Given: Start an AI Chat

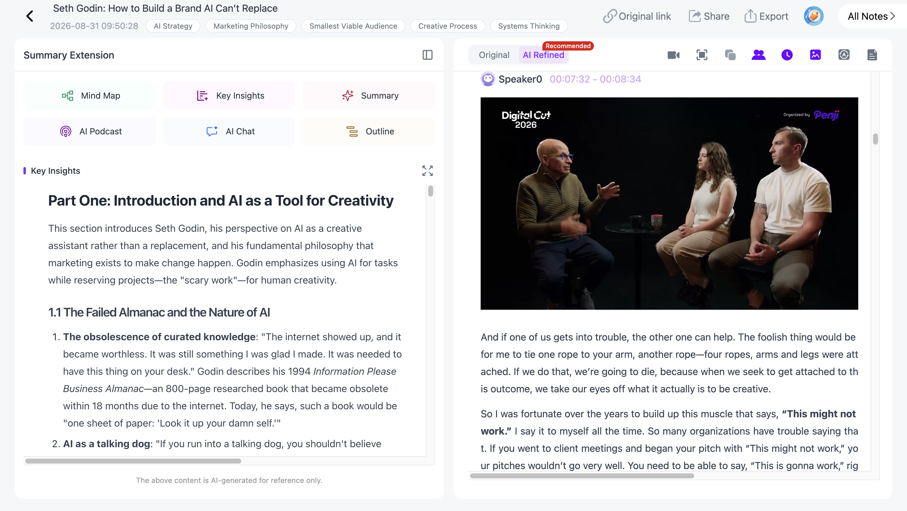Looking at the screenshot, I should pyautogui.click(x=229, y=131).
